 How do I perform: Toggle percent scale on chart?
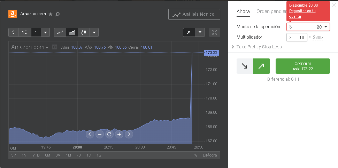click(x=195, y=155)
